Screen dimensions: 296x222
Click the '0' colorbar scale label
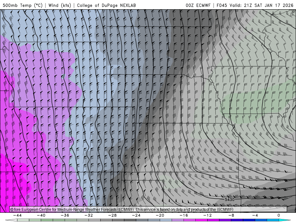(279, 215)
